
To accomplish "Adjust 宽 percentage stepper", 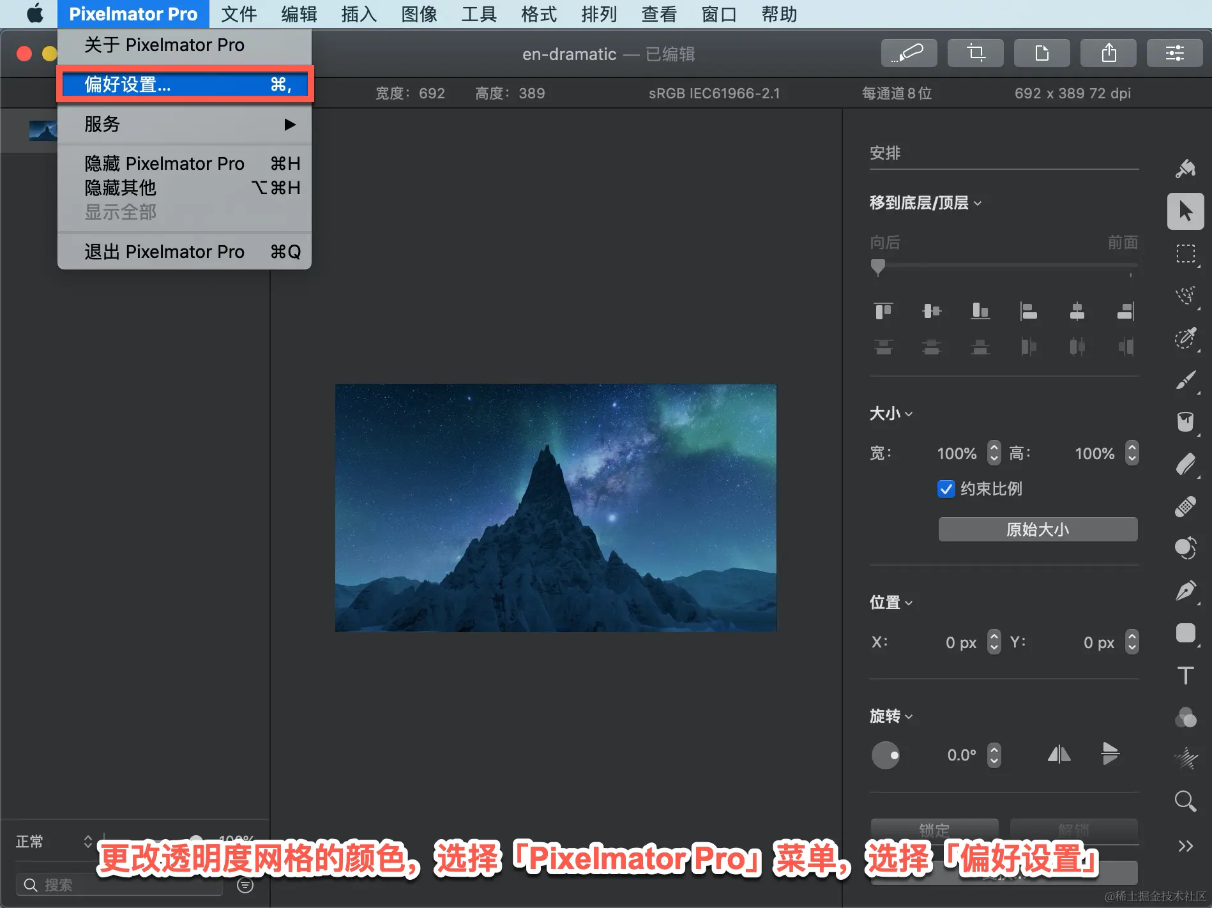I will click(x=994, y=453).
